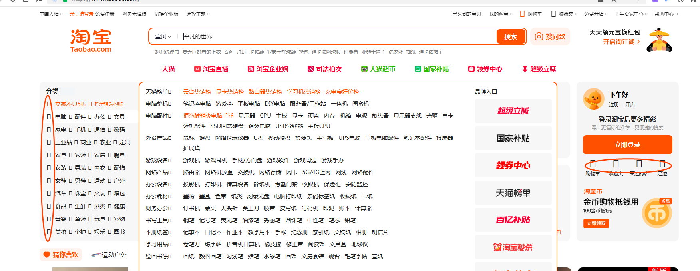Open 天猫超市 from the nav strip
Screen dimensions: 700x271
point(378,69)
